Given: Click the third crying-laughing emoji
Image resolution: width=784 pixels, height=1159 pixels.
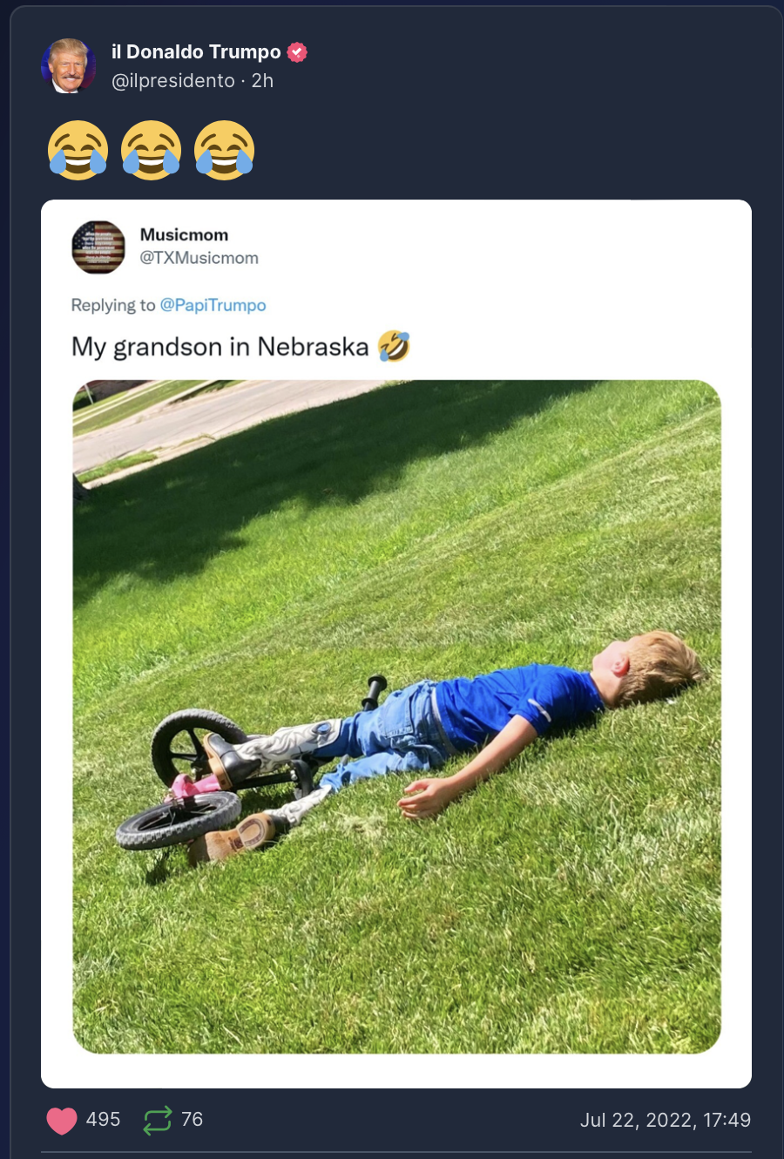Looking at the screenshot, I should click(225, 150).
